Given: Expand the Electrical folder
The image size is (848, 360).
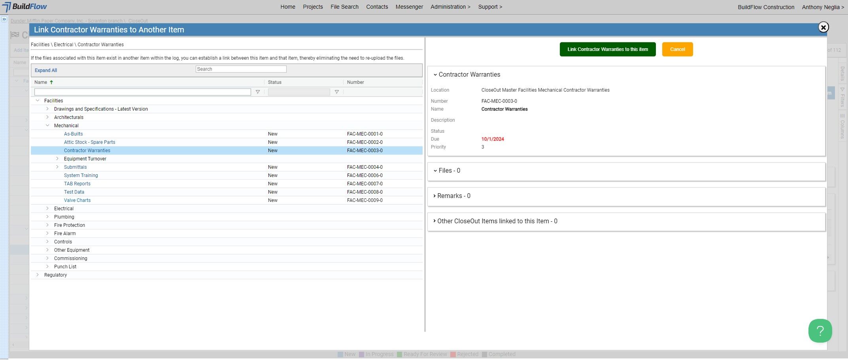Looking at the screenshot, I should point(47,209).
